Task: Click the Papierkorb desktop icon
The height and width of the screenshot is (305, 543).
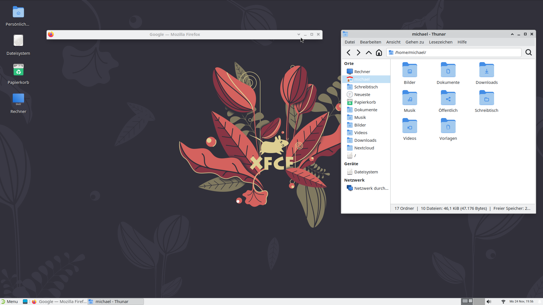Action: coord(18,70)
